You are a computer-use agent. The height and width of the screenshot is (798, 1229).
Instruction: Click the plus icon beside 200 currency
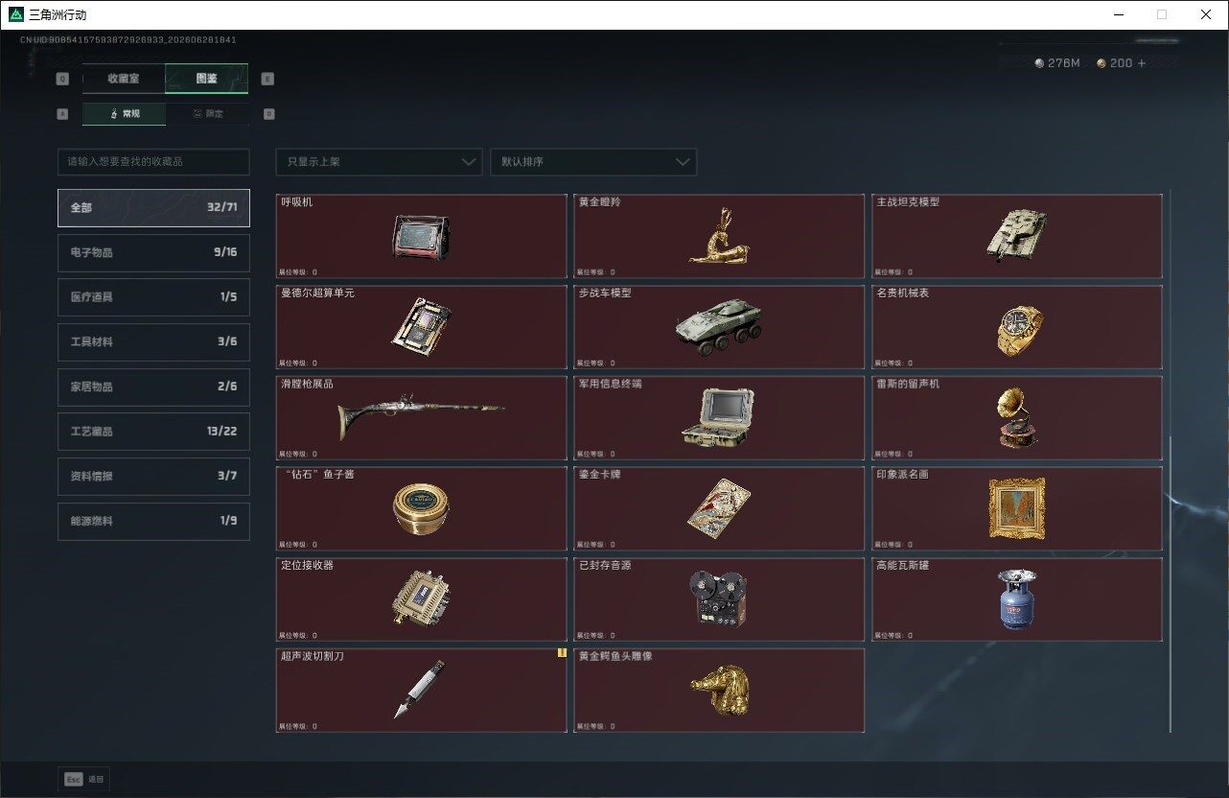[x=1142, y=63]
